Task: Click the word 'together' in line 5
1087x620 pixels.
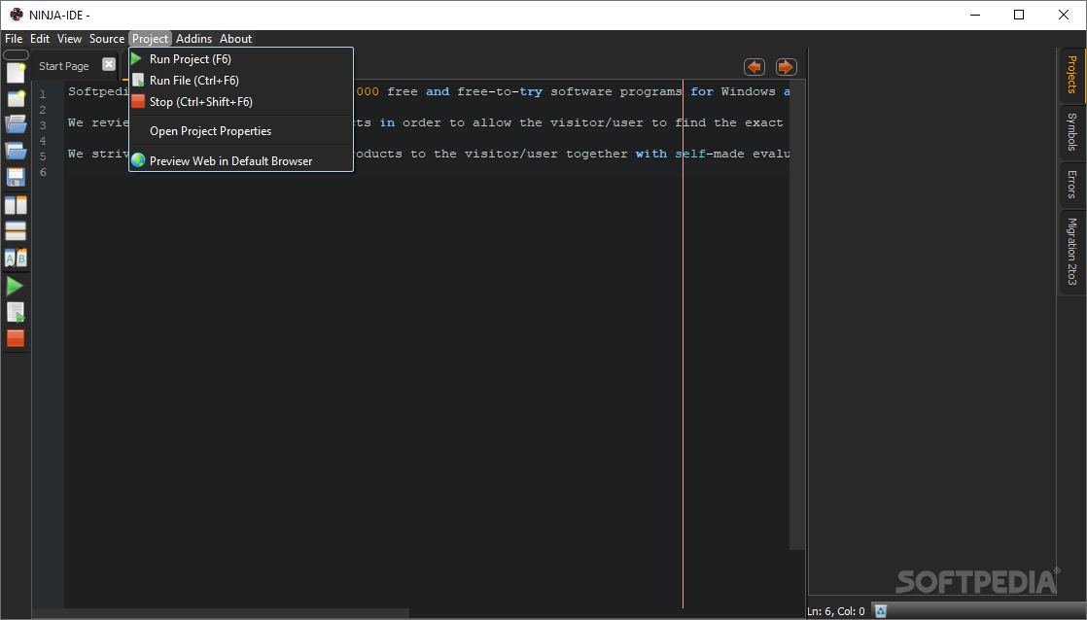Action: [x=597, y=154]
